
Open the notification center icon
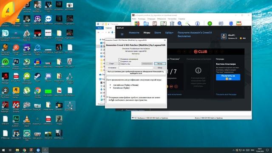point(267,150)
